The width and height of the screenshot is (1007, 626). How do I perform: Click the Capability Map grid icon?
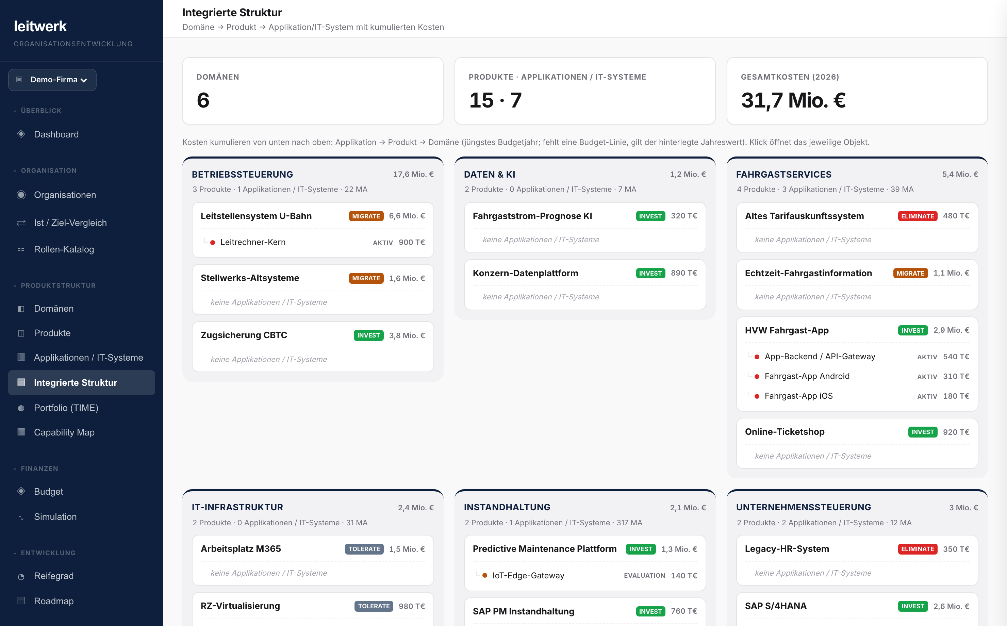(x=21, y=432)
